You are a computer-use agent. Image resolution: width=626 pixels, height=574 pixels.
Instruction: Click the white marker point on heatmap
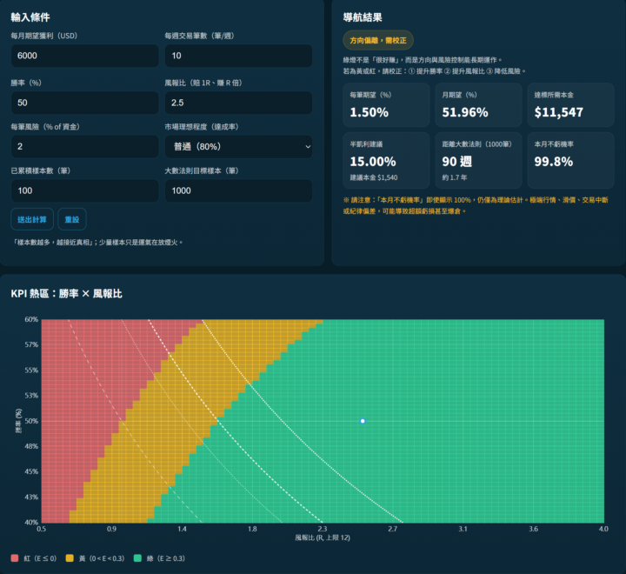click(363, 421)
